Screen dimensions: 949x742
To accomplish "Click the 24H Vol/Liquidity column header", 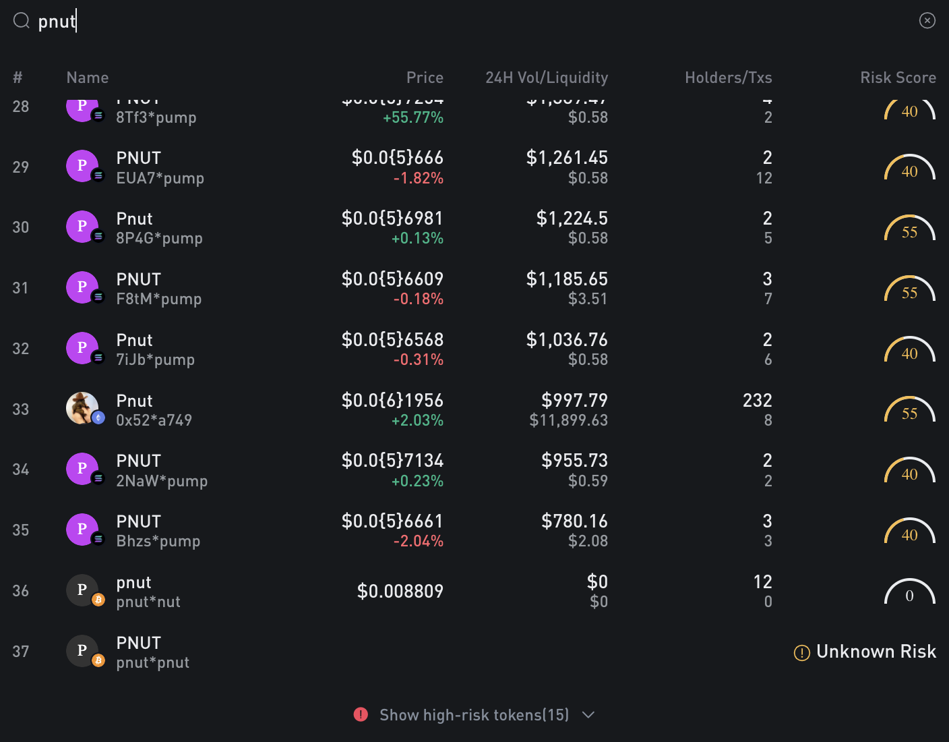I will click(547, 78).
